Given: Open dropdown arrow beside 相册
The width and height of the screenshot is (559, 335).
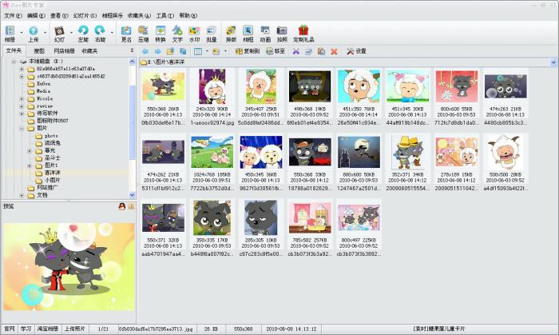Looking at the screenshot, I should pyautogui.click(x=22, y=33).
